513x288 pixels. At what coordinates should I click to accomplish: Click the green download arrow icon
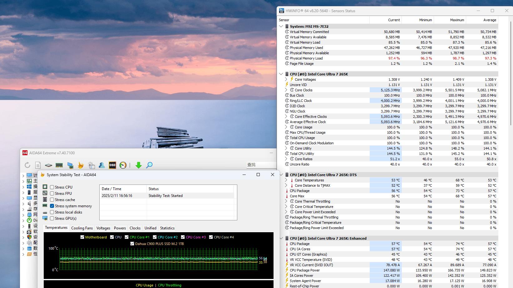pos(138,165)
